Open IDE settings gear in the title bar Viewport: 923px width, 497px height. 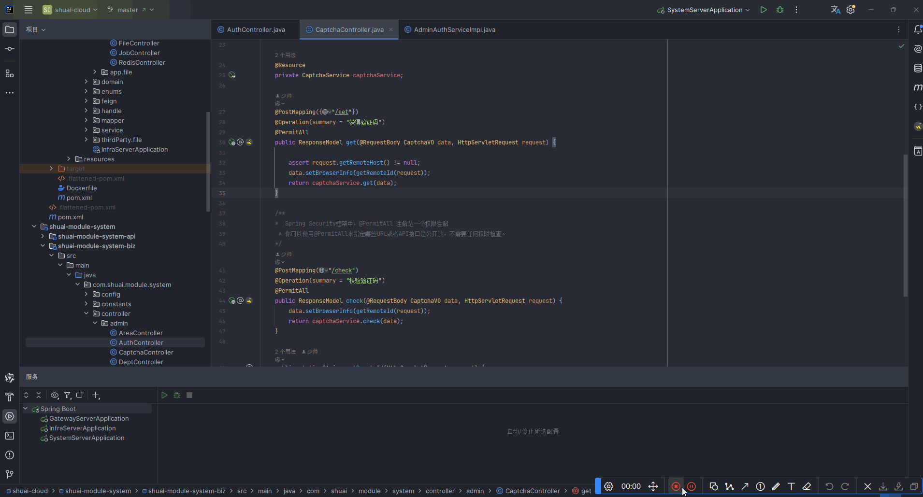pyautogui.click(x=851, y=10)
